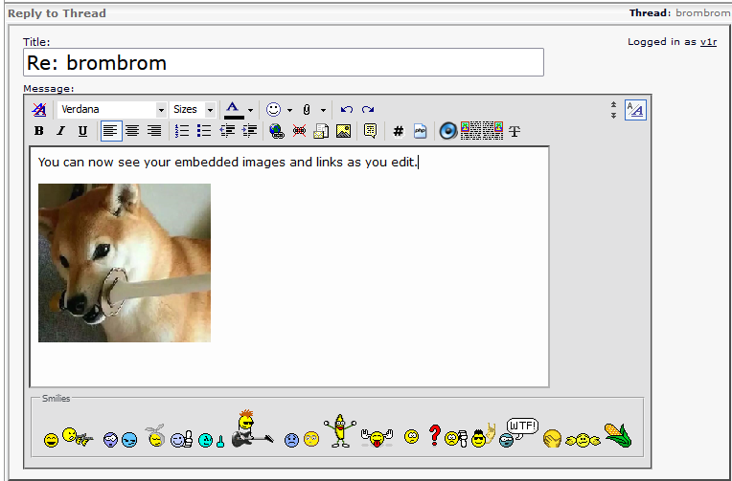Insert an unordered bullet list
Image resolution: width=732 pixels, height=481 pixels.
click(204, 131)
